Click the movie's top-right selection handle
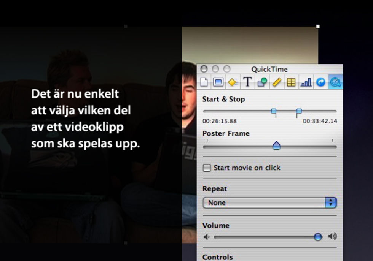This screenshot has height=261, width=373. click(x=318, y=27)
